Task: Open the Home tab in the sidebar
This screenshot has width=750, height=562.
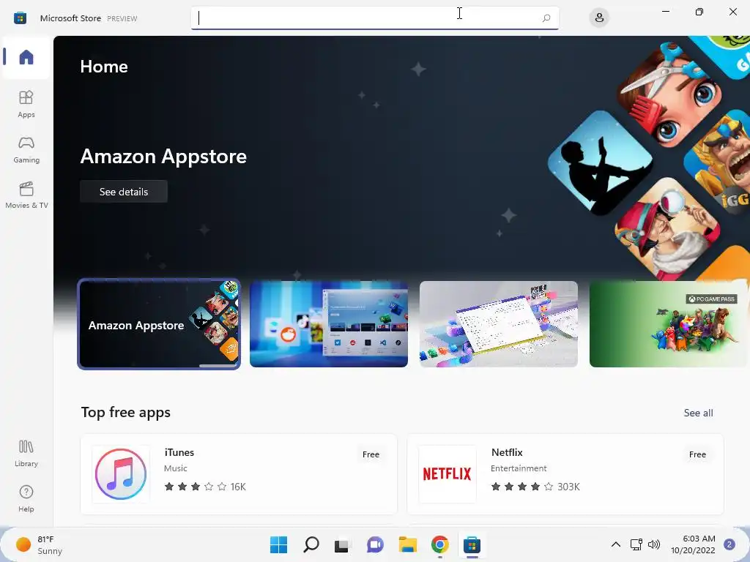Action: coord(26,57)
